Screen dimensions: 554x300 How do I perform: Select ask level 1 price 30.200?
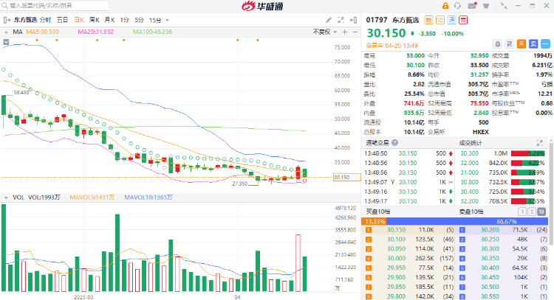[x=490, y=230]
